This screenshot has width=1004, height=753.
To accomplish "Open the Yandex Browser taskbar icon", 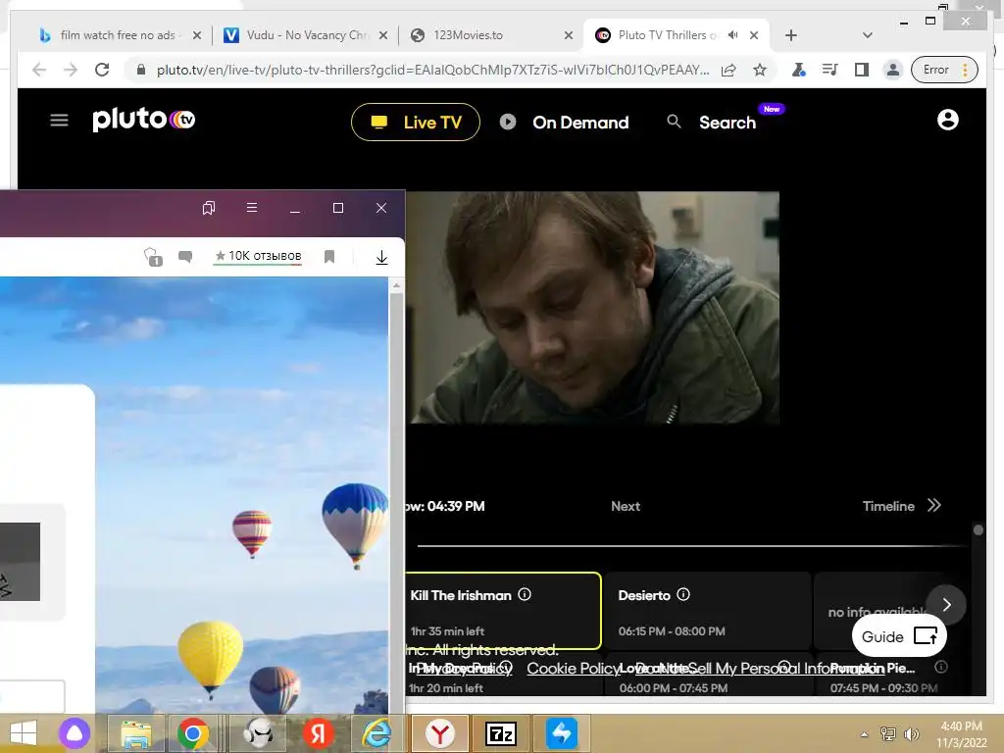I will 440,733.
